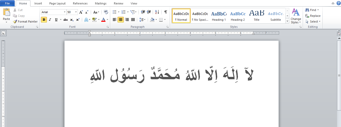The width and height of the screenshot is (341, 127).
Task: Apply red font color
Action: point(103,20)
